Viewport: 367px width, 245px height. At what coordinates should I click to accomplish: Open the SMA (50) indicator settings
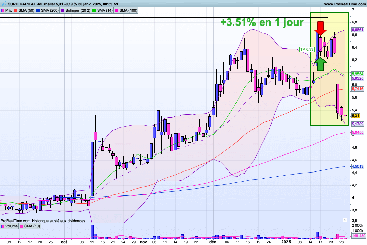24,10
